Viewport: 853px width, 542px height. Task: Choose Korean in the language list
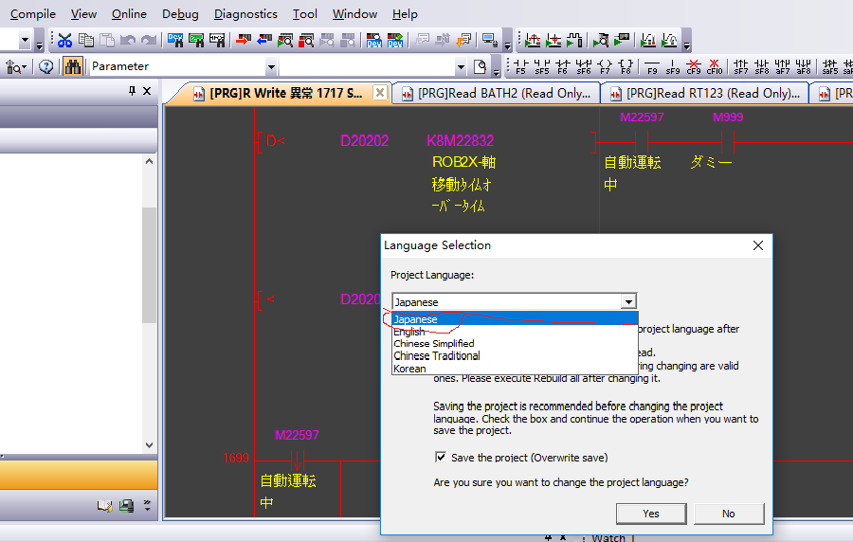[x=409, y=369]
